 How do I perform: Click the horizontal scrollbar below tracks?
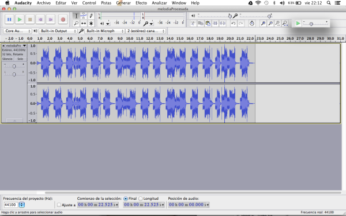(x=193, y=192)
